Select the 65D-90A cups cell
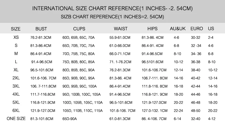225x127 pixels. [x=70, y=119]
